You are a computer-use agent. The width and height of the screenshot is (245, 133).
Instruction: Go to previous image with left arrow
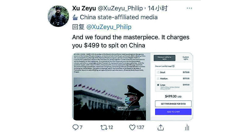73,104
